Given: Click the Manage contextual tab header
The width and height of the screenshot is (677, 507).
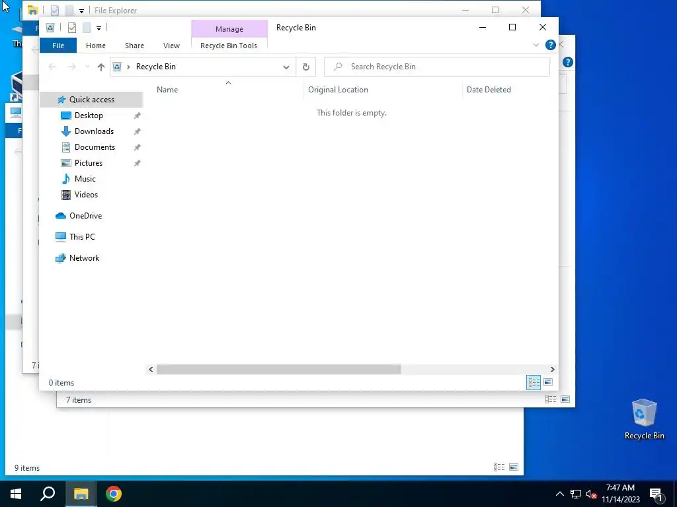Looking at the screenshot, I should coord(229,29).
